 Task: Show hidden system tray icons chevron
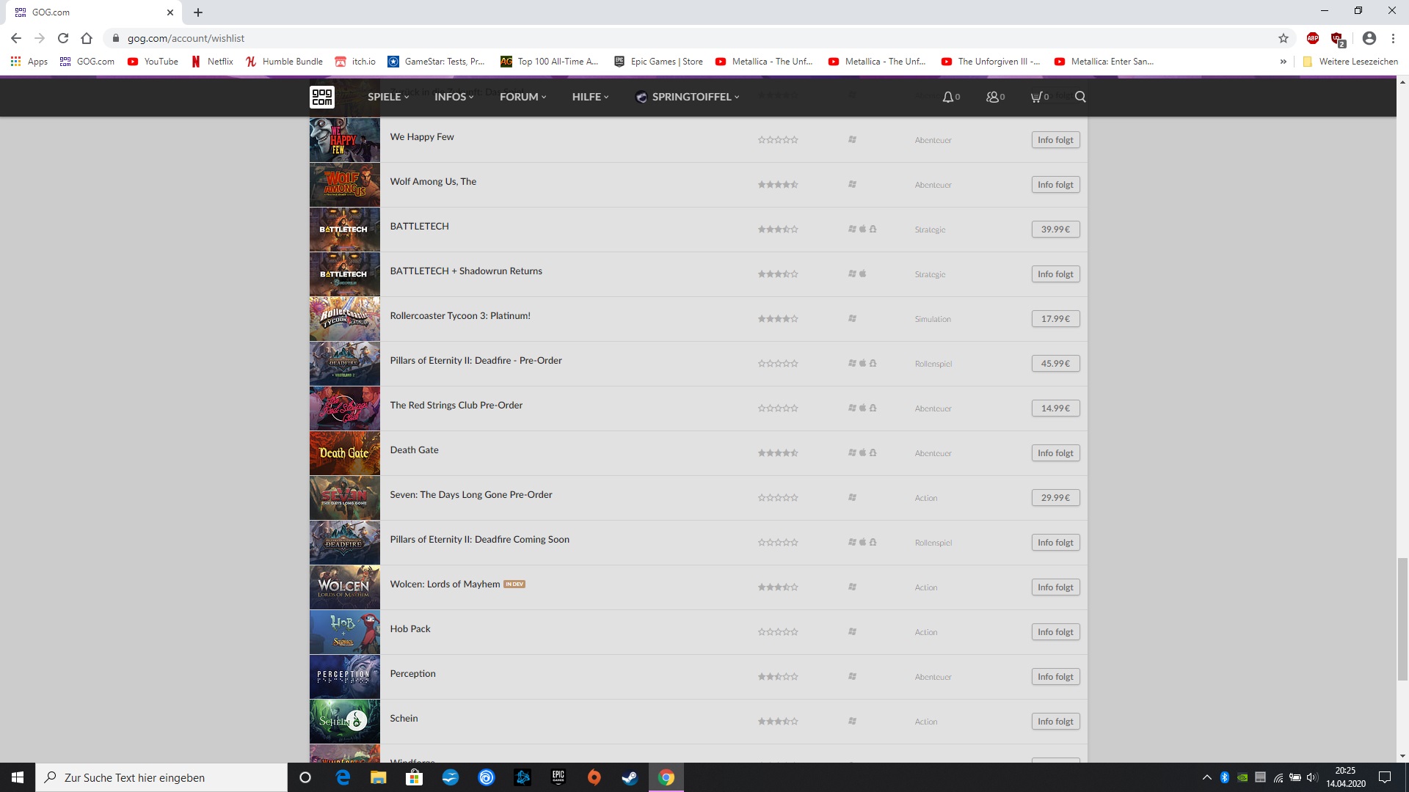coord(1207,777)
